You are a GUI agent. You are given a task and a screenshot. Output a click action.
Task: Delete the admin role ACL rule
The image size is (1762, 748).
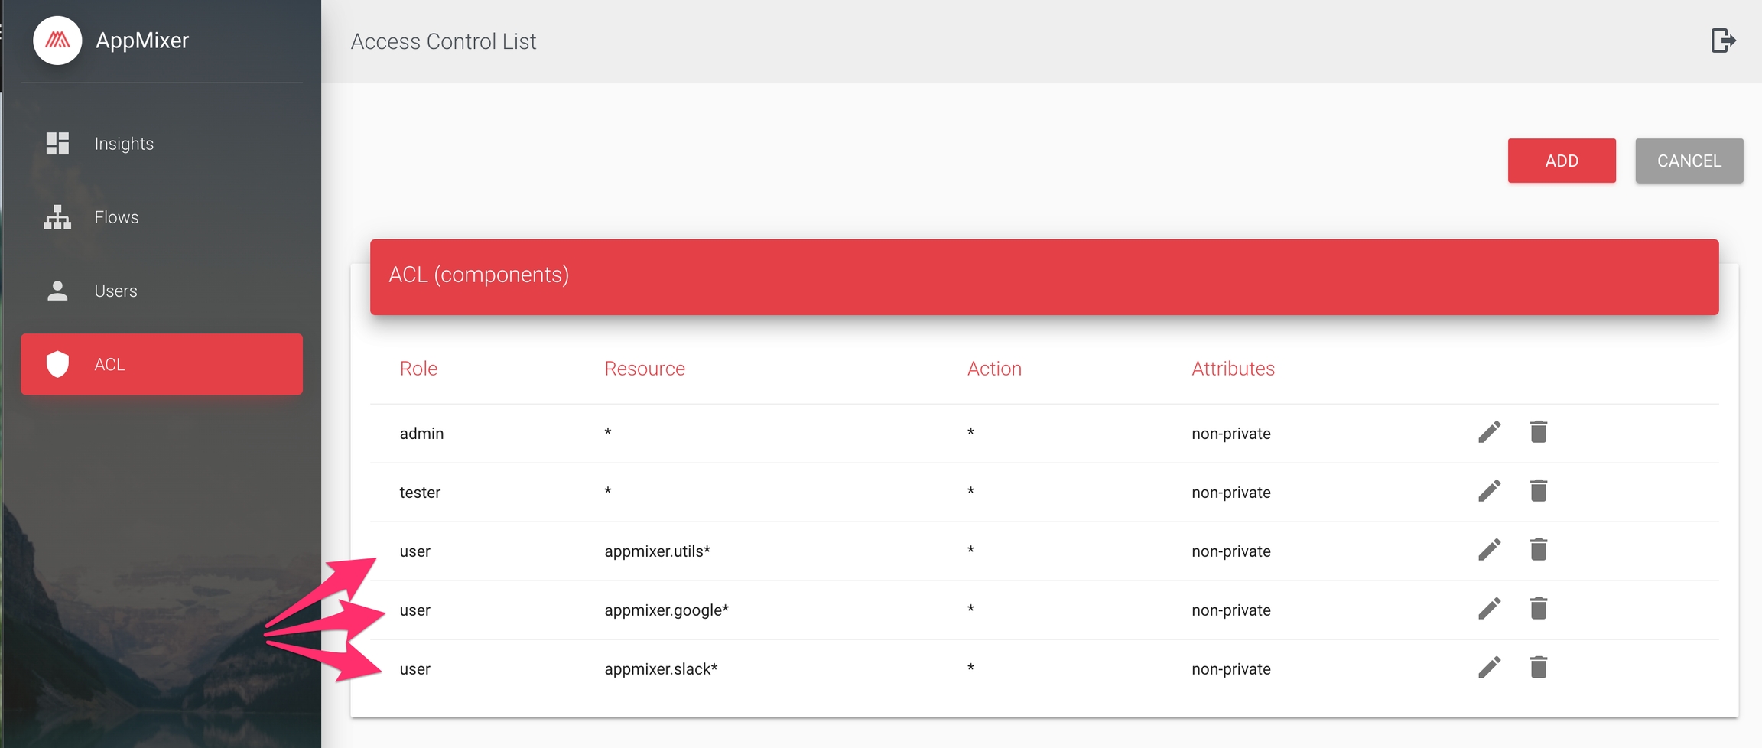pos(1539,432)
